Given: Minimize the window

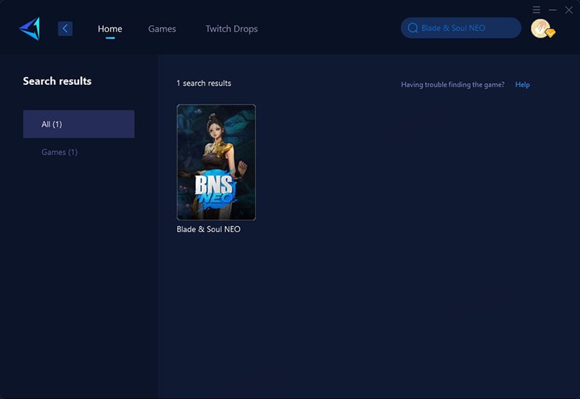Looking at the screenshot, I should pyautogui.click(x=552, y=10).
